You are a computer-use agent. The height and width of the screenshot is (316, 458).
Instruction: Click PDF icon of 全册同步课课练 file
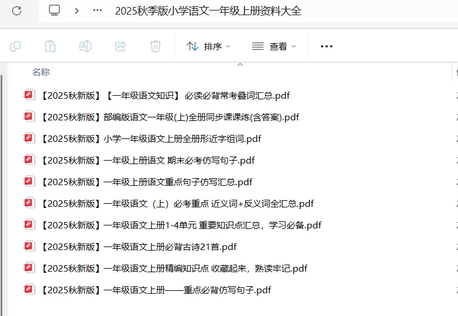tap(29, 116)
